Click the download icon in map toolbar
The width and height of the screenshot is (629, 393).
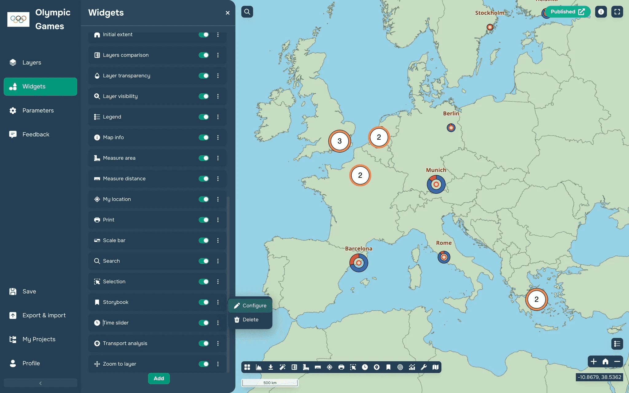click(x=271, y=367)
